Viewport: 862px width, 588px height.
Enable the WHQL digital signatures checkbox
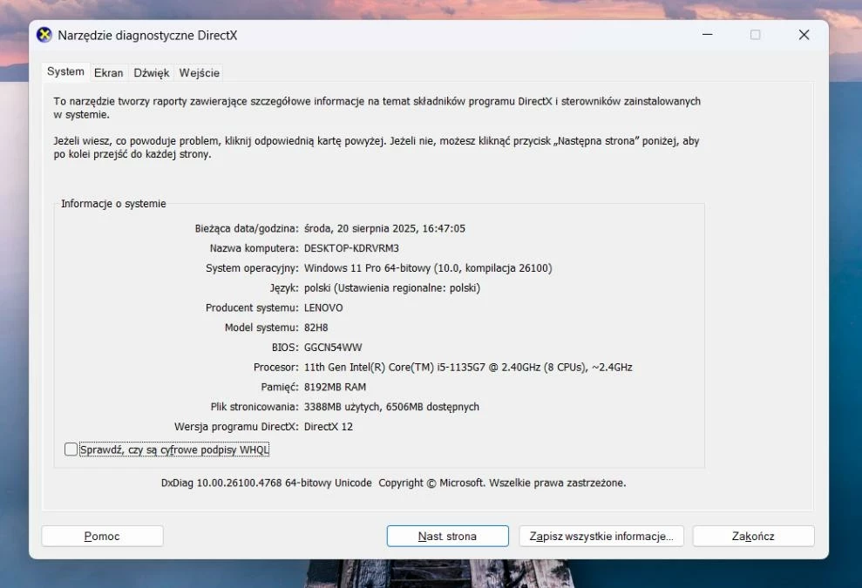pyautogui.click(x=71, y=449)
